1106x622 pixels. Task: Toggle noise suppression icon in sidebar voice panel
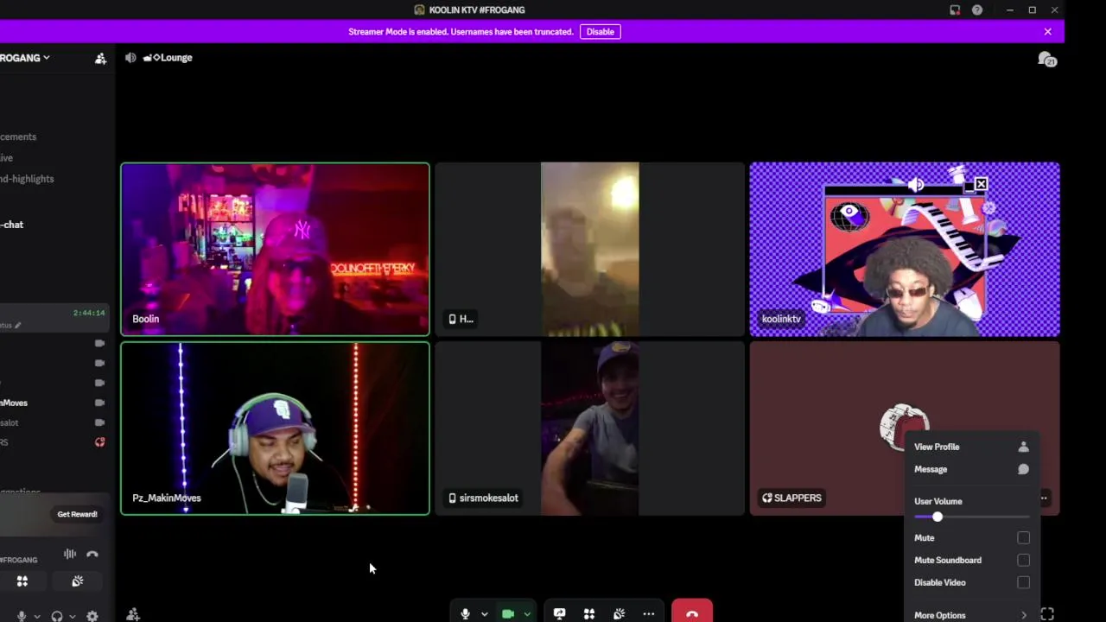70,554
